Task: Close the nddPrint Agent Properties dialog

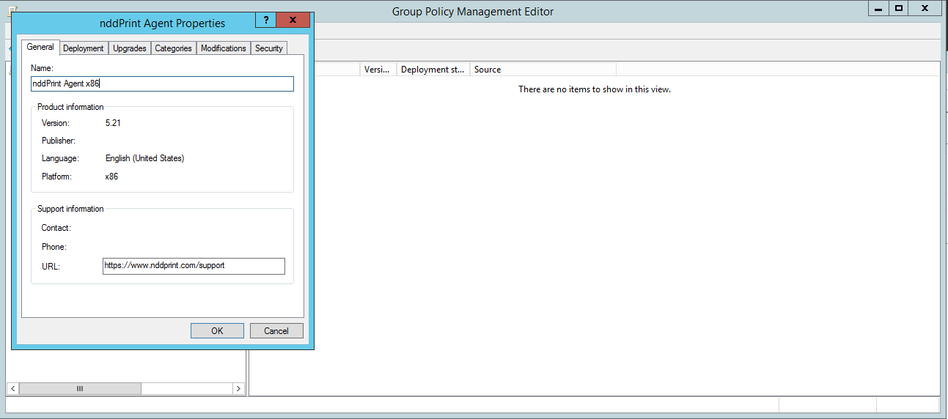Action: pos(293,21)
